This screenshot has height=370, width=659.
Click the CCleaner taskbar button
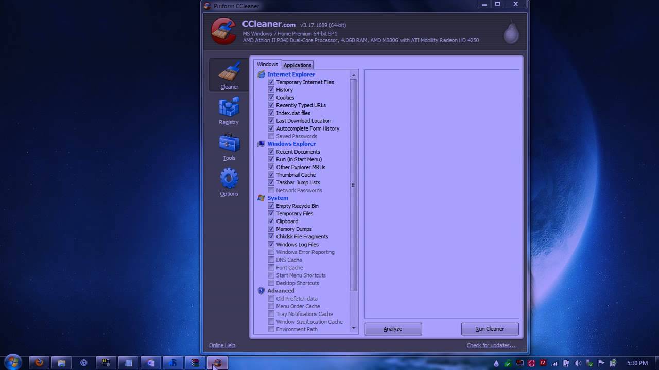tap(217, 363)
